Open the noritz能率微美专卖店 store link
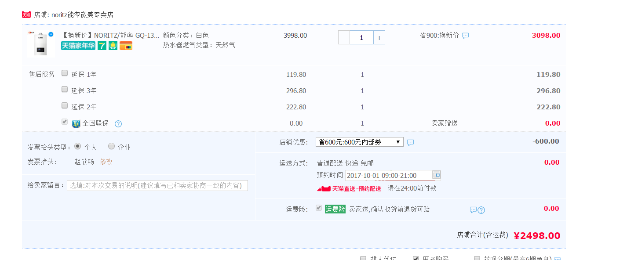 (x=82, y=14)
